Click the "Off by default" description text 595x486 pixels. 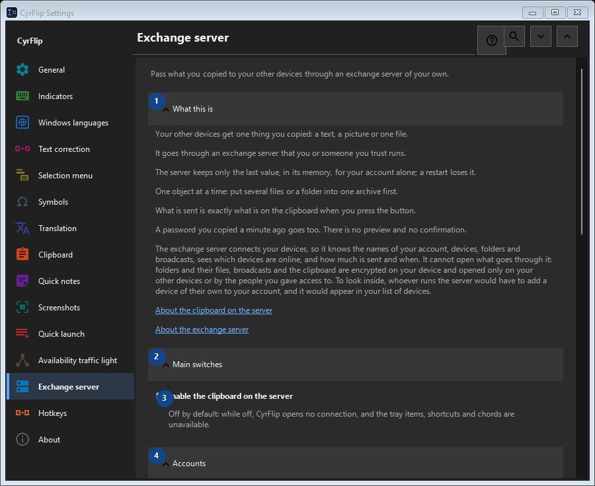coord(342,419)
